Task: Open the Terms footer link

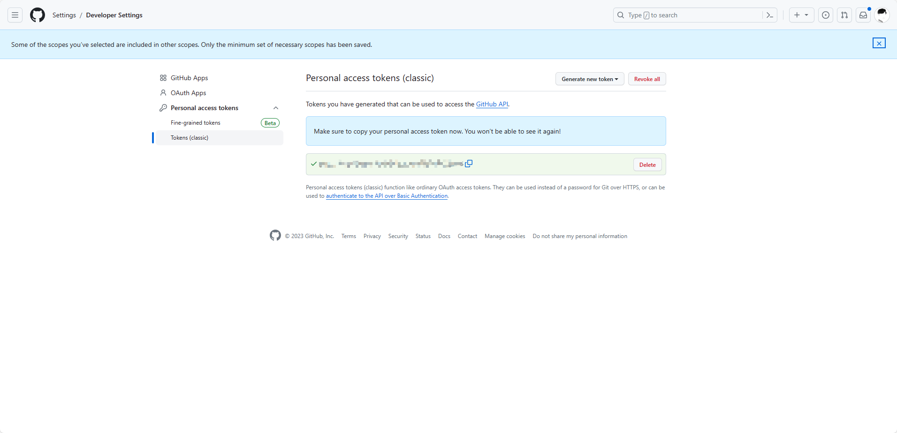Action: [349, 236]
